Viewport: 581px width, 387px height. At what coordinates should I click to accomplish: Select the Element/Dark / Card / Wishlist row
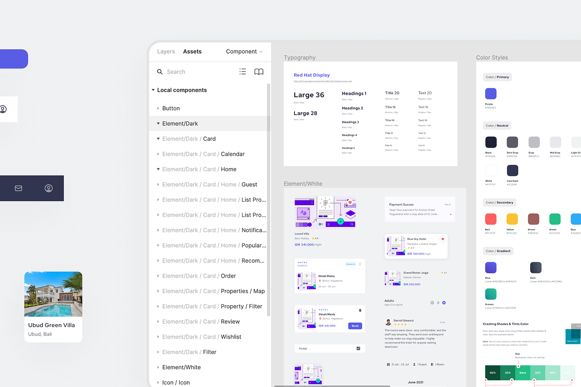coord(210,337)
